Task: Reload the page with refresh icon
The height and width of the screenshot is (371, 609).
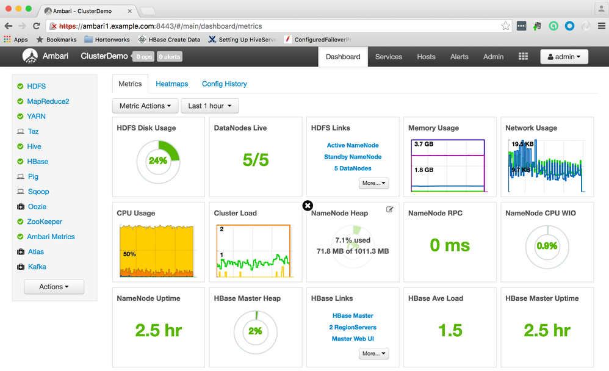Action: click(x=37, y=26)
